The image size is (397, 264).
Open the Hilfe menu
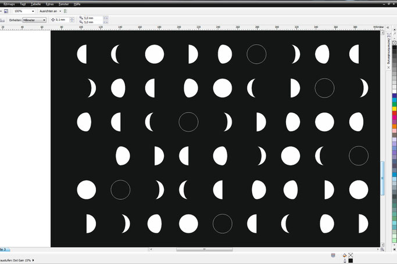point(77,4)
